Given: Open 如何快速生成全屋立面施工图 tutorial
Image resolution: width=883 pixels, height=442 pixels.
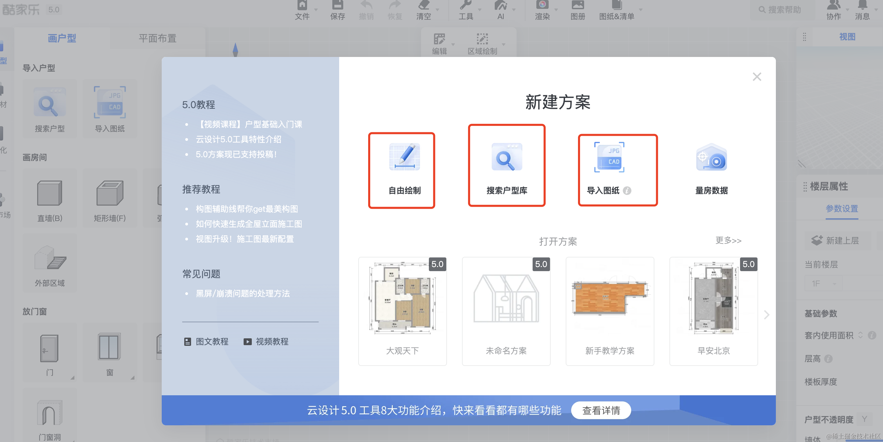Looking at the screenshot, I should pyautogui.click(x=249, y=224).
